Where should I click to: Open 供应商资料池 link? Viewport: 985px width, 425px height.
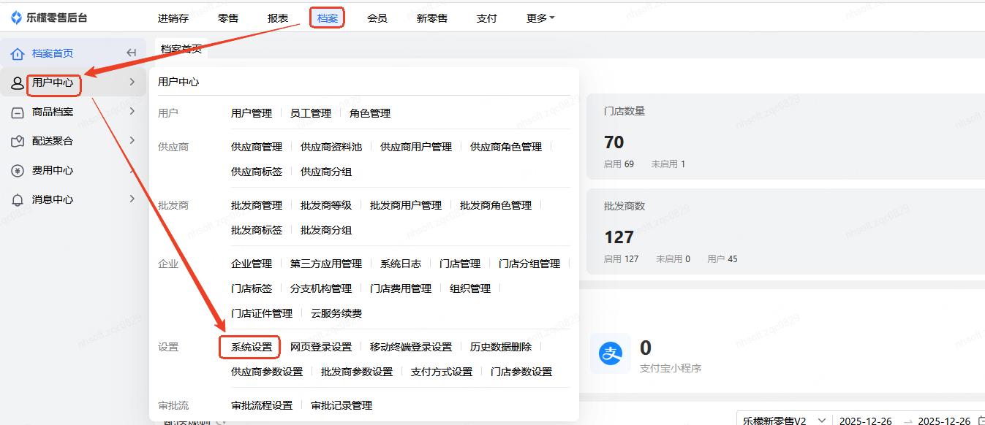(x=331, y=147)
